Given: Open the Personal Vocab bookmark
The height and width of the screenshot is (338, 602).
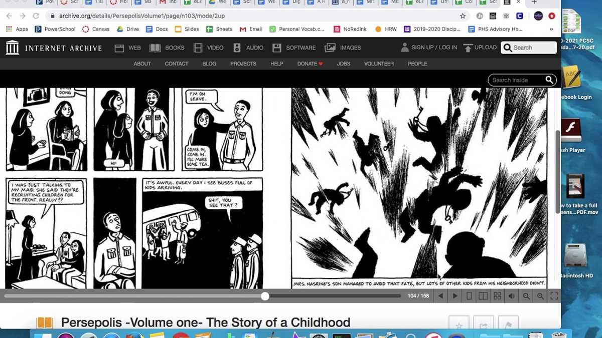Looking at the screenshot, I should click(x=296, y=29).
